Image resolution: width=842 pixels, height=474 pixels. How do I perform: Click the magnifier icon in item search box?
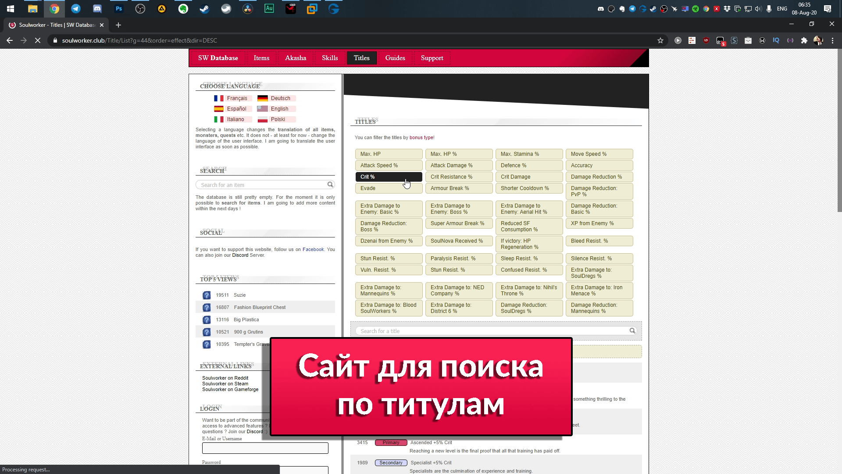coord(330,185)
